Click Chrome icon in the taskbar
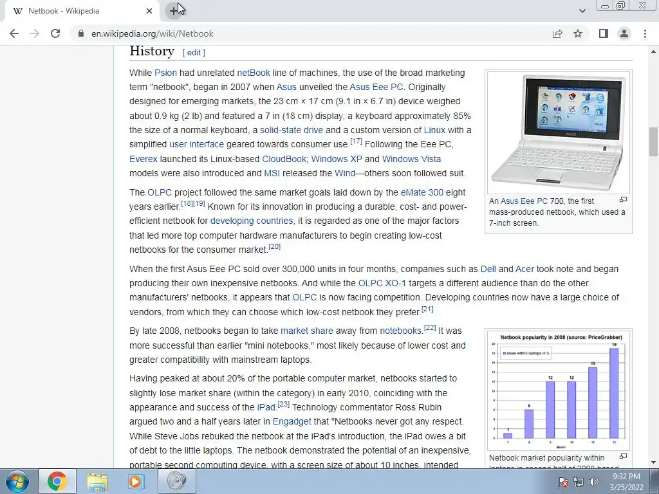 (57, 481)
